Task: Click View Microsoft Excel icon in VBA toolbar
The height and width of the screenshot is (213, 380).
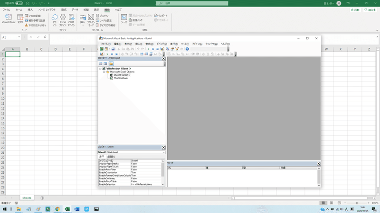Action: [102, 49]
